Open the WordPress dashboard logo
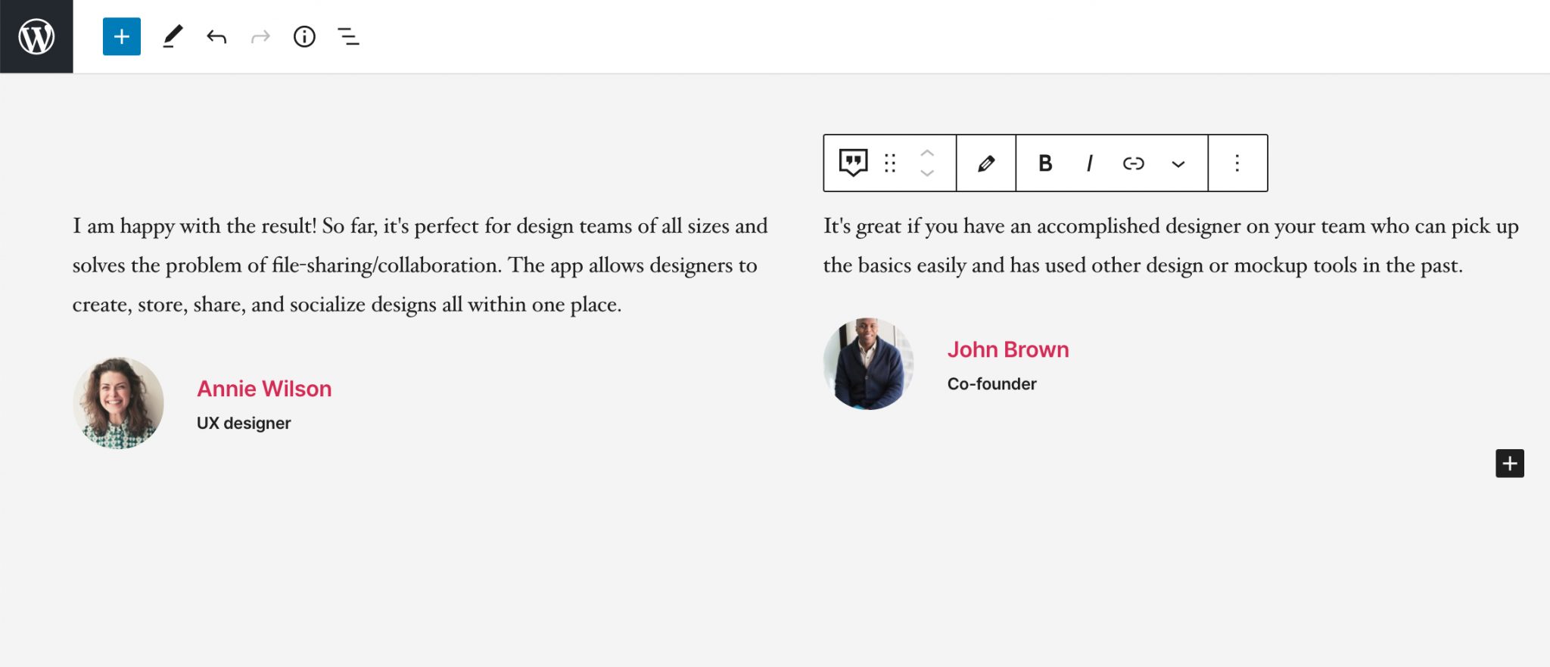The height and width of the screenshot is (667, 1550). pos(36,36)
